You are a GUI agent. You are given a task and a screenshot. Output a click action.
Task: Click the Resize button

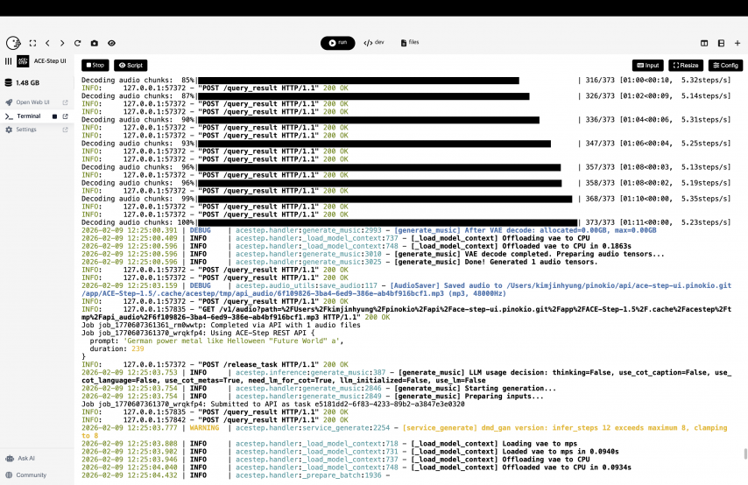click(x=686, y=65)
